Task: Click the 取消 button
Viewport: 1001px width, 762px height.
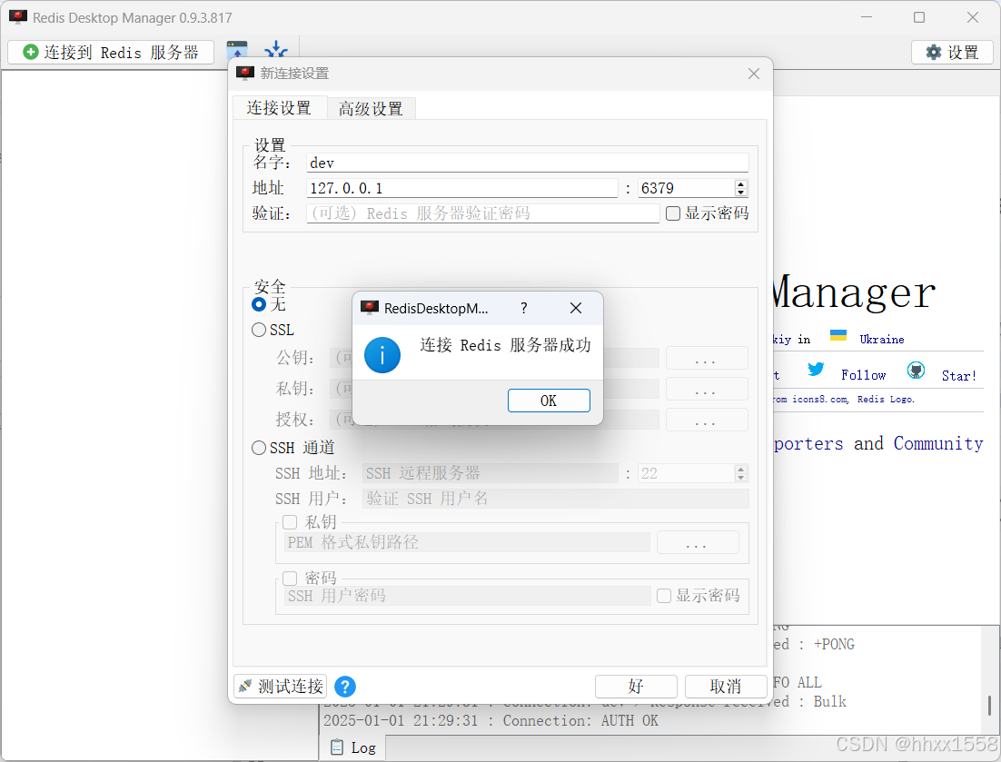Action: point(726,687)
